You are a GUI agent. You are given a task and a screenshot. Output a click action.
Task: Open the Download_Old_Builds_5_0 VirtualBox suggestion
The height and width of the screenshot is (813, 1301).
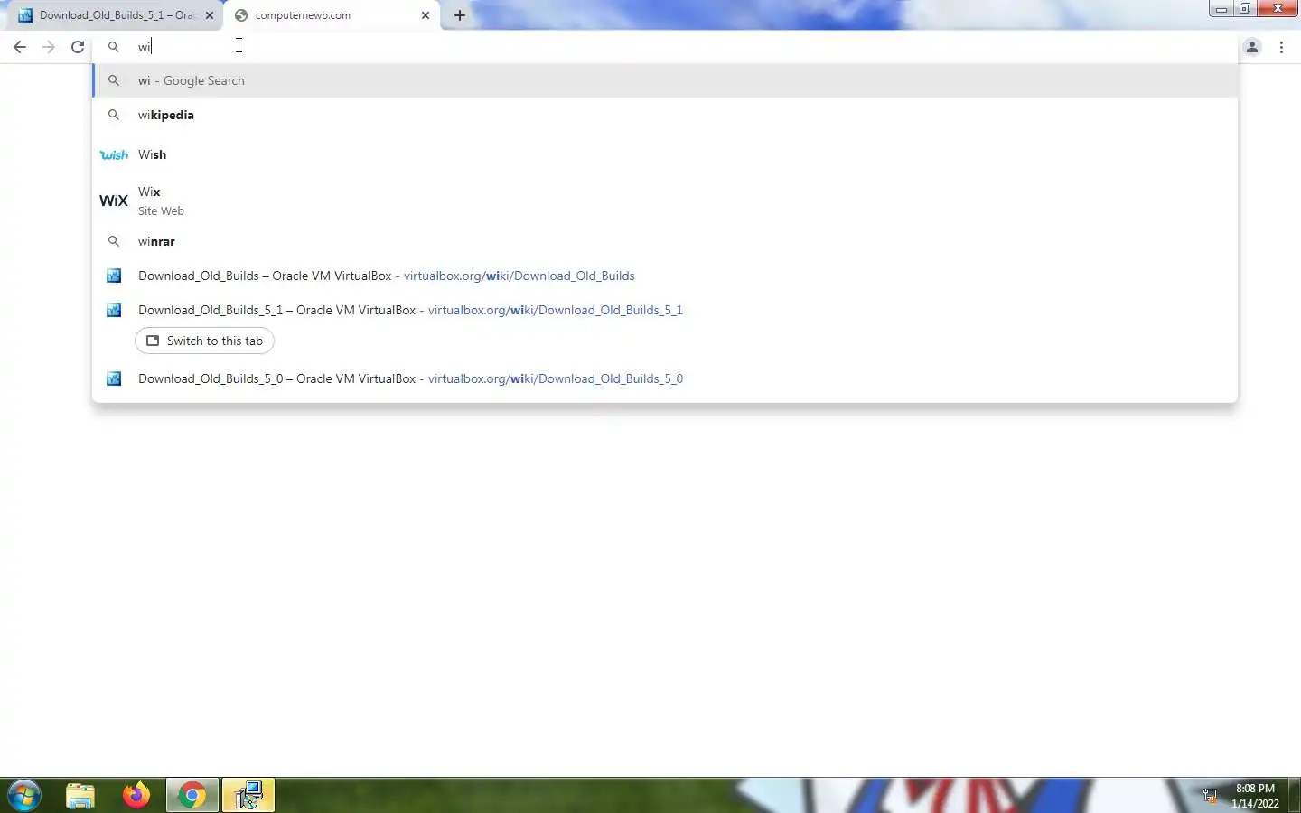[x=665, y=378]
